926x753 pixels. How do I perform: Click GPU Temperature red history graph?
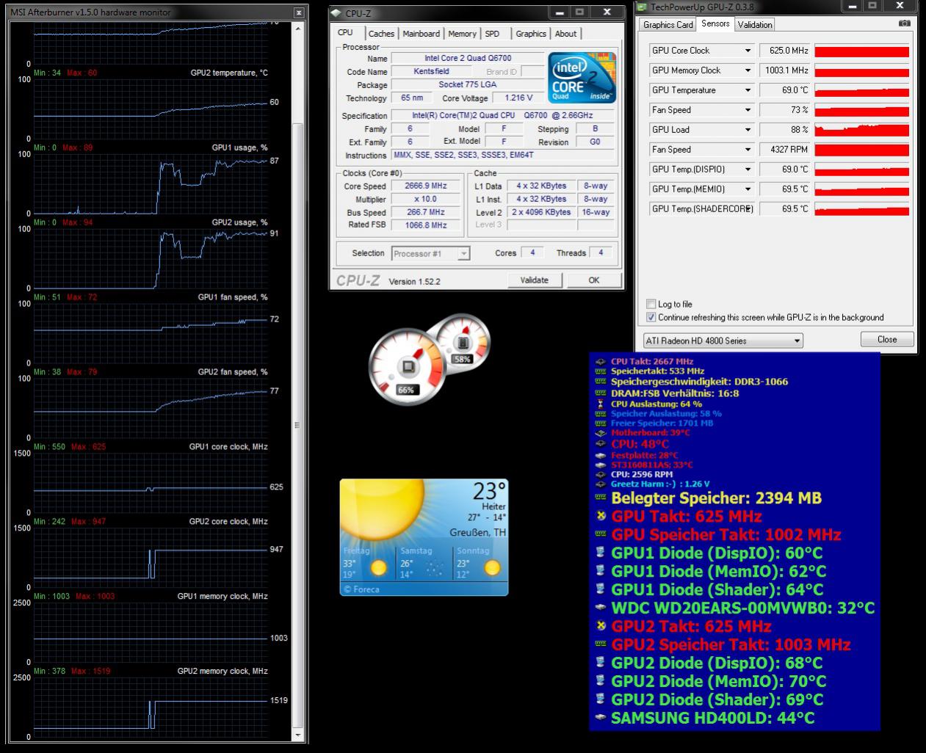[x=861, y=91]
